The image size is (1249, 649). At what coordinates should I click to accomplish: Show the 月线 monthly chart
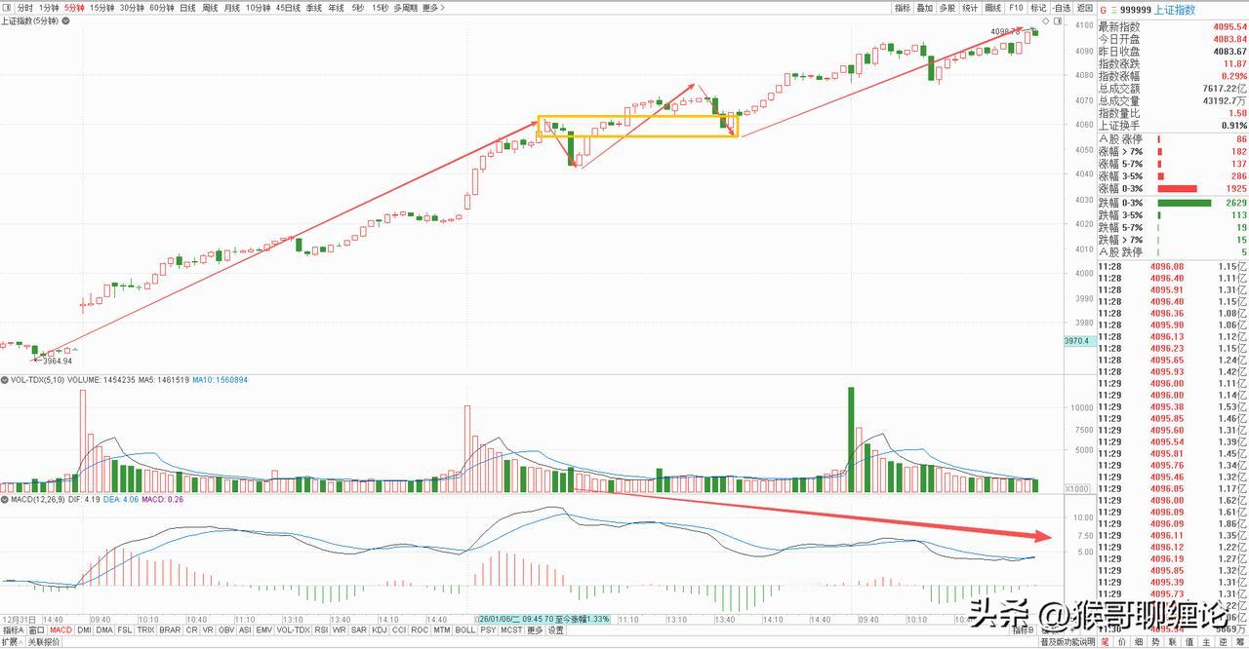pos(232,8)
